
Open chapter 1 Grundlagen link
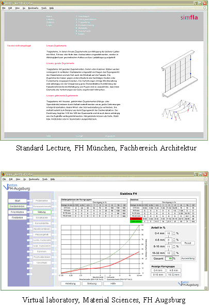(x=83, y=16)
